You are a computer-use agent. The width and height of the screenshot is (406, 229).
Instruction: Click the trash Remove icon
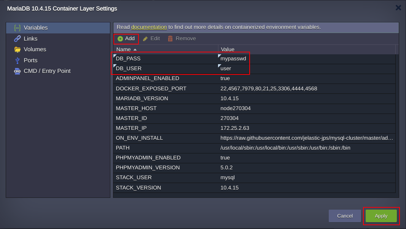click(170, 39)
